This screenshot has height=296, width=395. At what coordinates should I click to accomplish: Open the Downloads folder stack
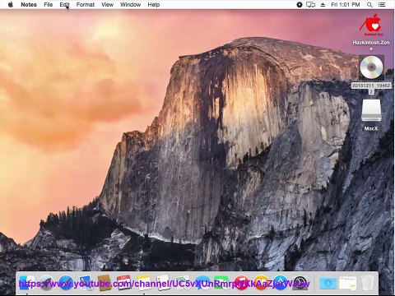click(328, 283)
